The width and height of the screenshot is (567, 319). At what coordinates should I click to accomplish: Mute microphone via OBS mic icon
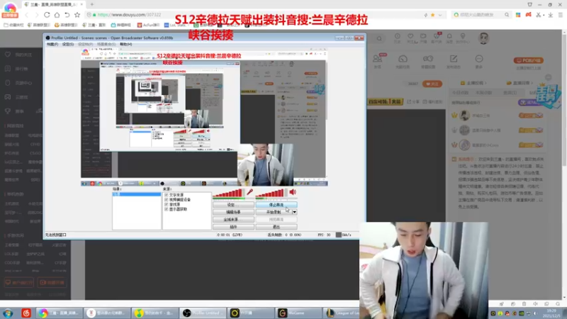point(249,192)
